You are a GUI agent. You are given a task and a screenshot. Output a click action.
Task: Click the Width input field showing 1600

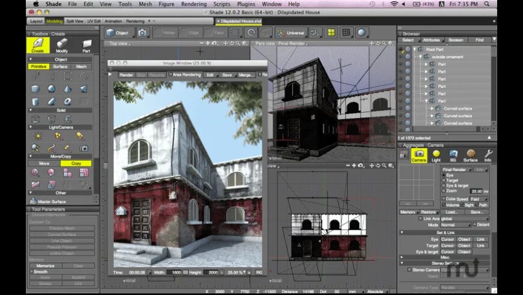(174, 272)
